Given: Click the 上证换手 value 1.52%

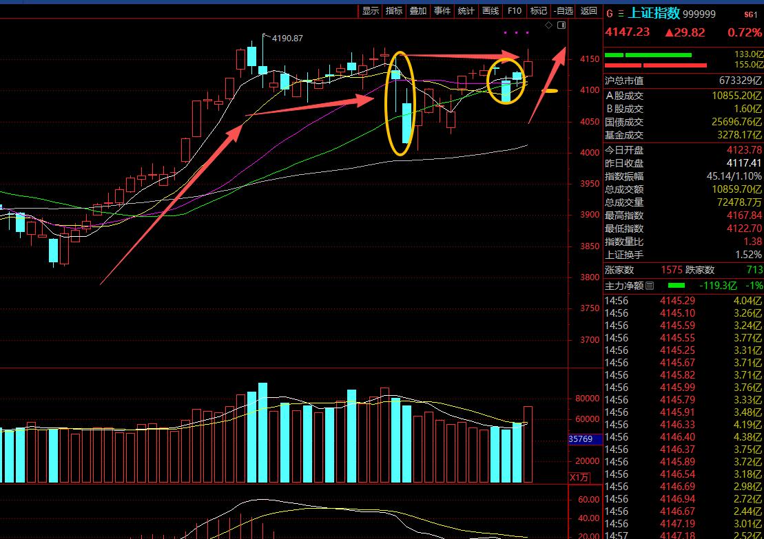Looking at the screenshot, I should (x=748, y=255).
